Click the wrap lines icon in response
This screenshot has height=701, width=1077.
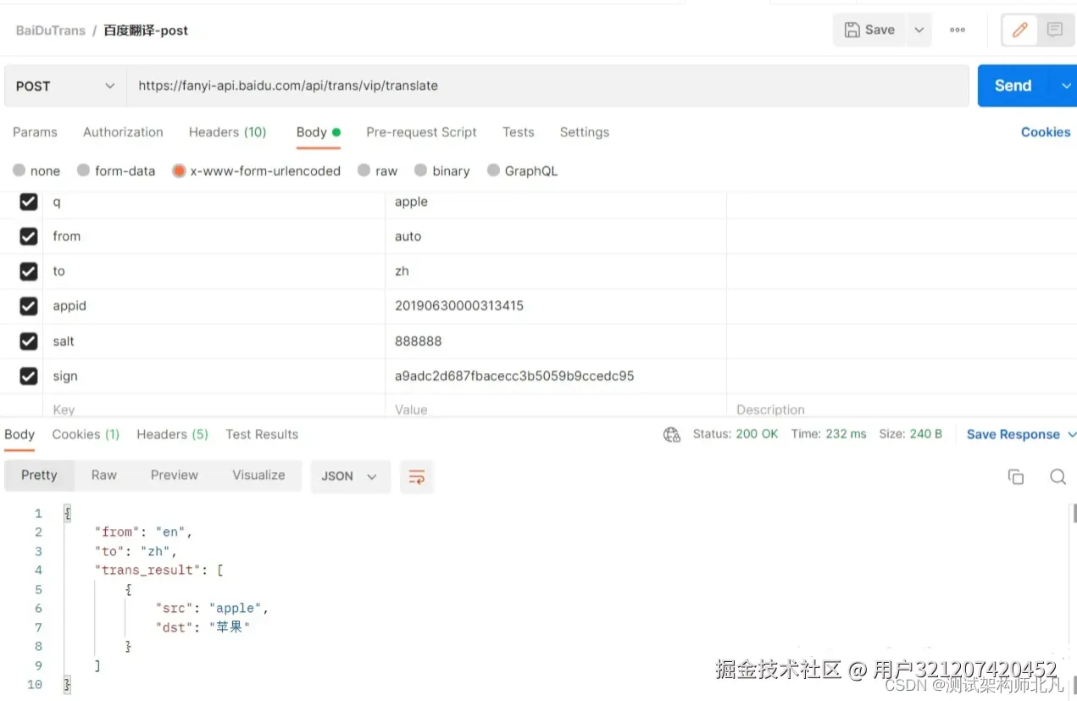(x=416, y=476)
